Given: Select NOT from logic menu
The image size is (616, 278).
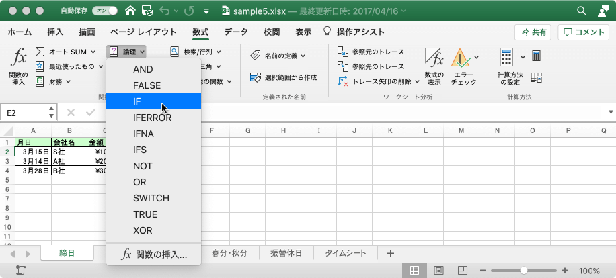Looking at the screenshot, I should [153, 166].
